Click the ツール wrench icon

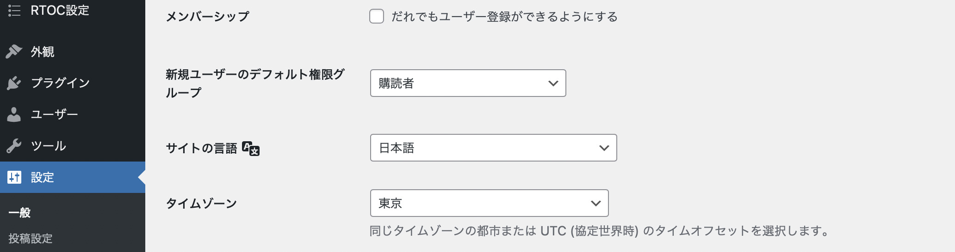tap(14, 146)
